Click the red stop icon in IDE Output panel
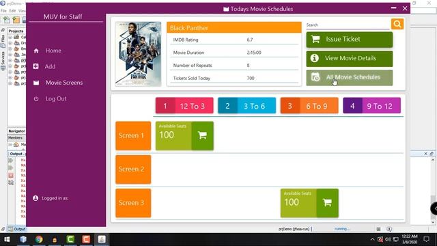 click(11, 175)
